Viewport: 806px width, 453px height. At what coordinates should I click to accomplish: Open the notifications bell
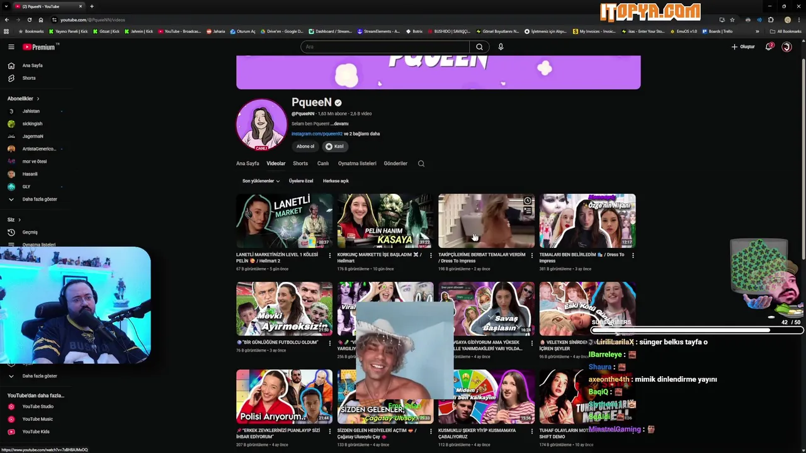769,47
